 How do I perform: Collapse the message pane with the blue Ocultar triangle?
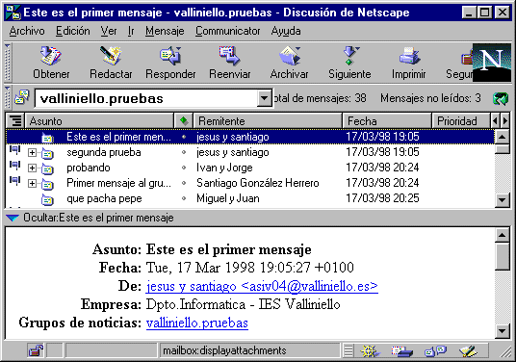(x=13, y=218)
